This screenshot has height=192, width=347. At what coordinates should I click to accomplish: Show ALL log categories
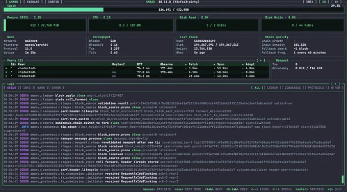pyautogui.click(x=257, y=88)
